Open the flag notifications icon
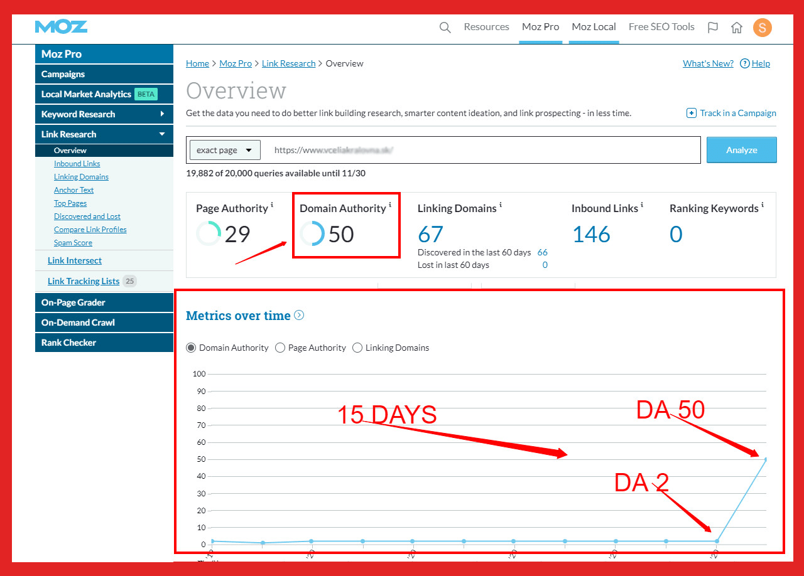The image size is (804, 576). pos(712,28)
